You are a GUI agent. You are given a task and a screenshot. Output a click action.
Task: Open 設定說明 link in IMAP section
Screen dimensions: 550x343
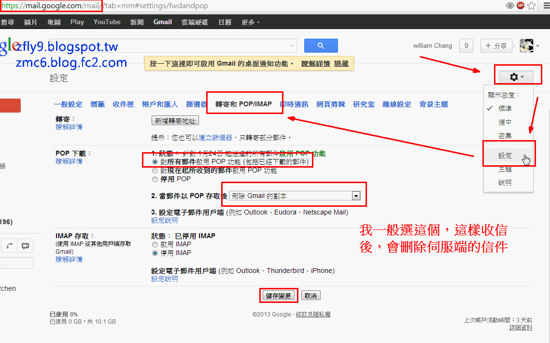pyautogui.click(x=165, y=279)
